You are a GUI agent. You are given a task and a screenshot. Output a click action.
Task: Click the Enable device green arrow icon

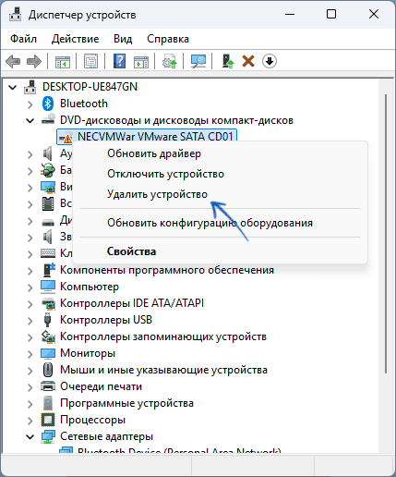point(228,61)
